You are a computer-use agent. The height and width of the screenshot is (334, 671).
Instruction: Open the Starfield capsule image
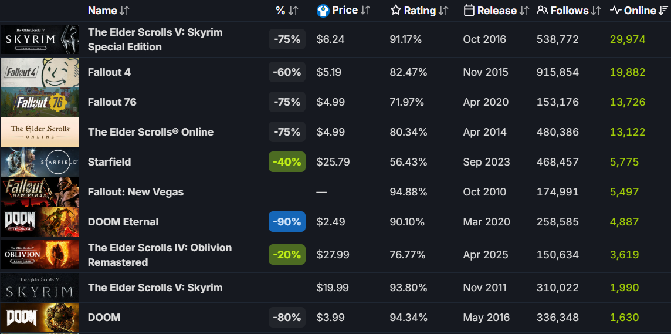39,162
